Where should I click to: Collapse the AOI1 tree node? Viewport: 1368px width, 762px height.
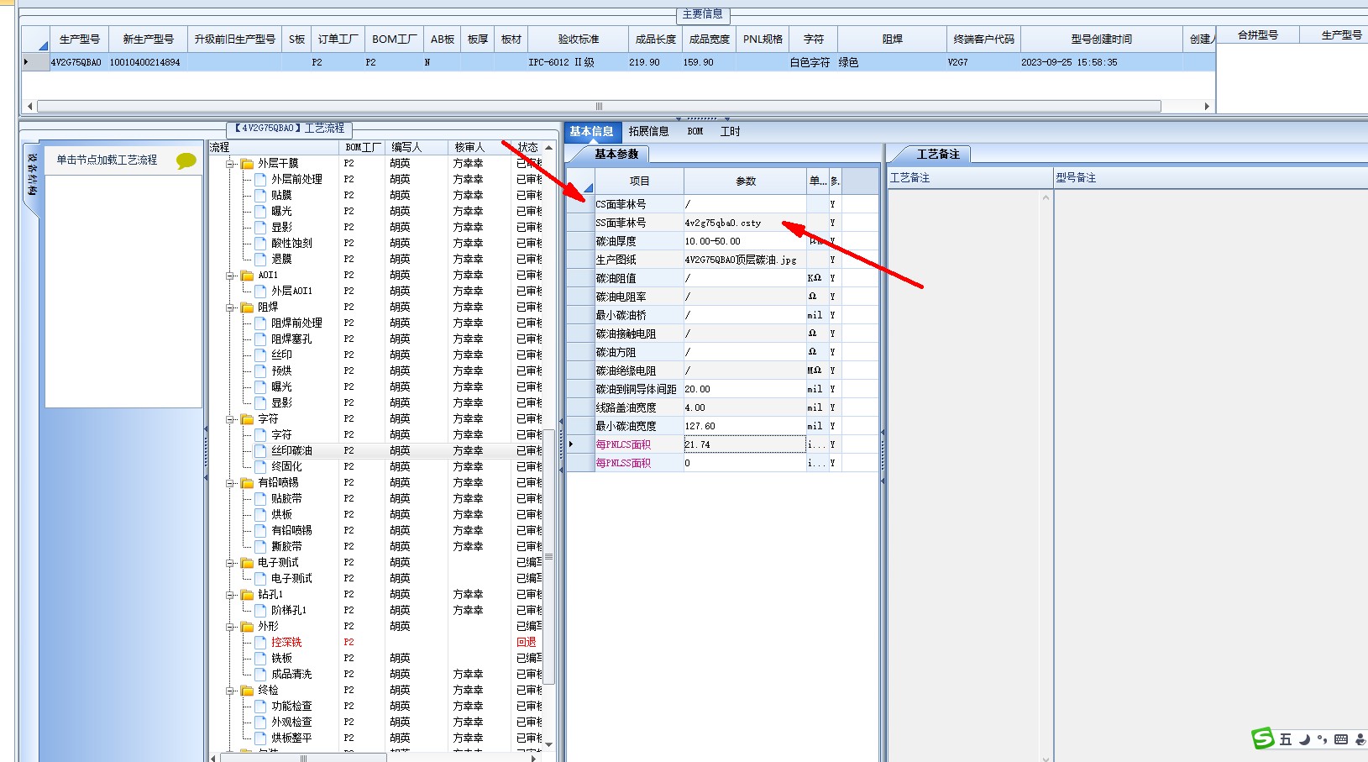pyautogui.click(x=230, y=276)
